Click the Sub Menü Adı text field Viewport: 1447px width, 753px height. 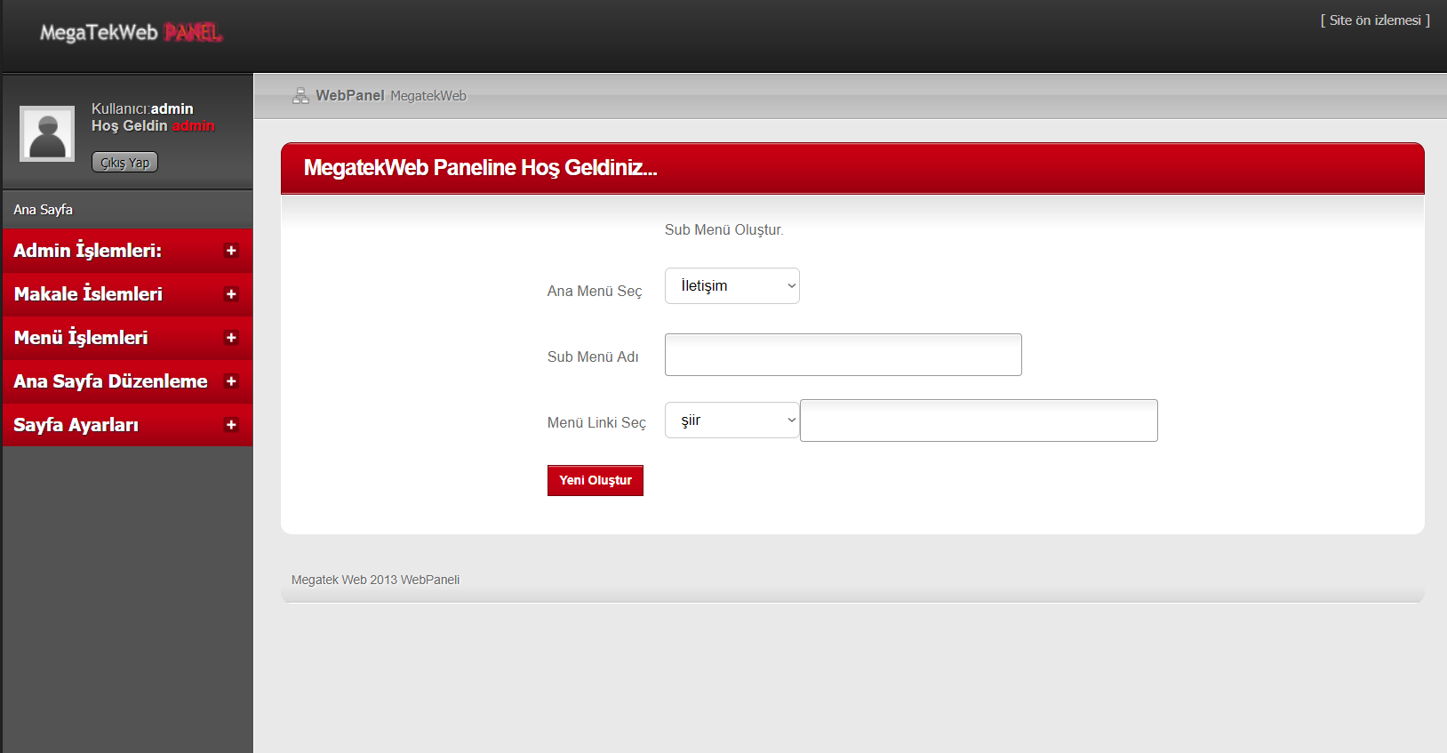(x=843, y=355)
